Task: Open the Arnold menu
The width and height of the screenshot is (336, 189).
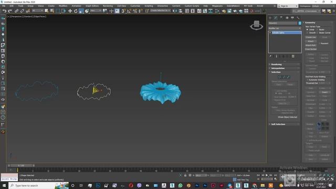Action: [260, 6]
